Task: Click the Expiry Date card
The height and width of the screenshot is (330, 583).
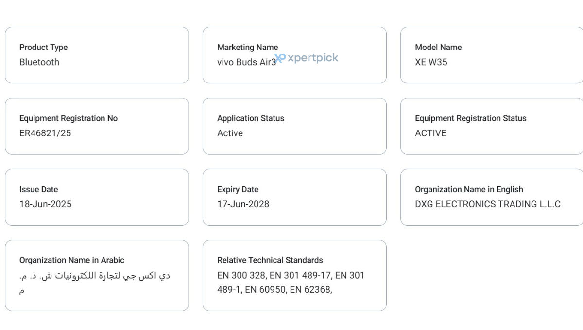Action: click(x=294, y=197)
